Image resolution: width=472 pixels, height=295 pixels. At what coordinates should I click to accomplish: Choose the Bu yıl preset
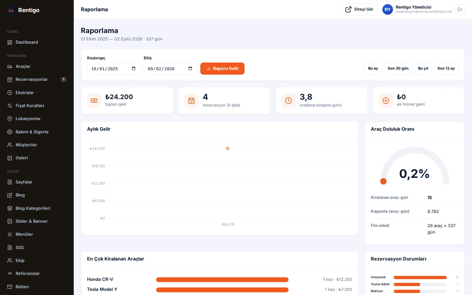pos(423,68)
